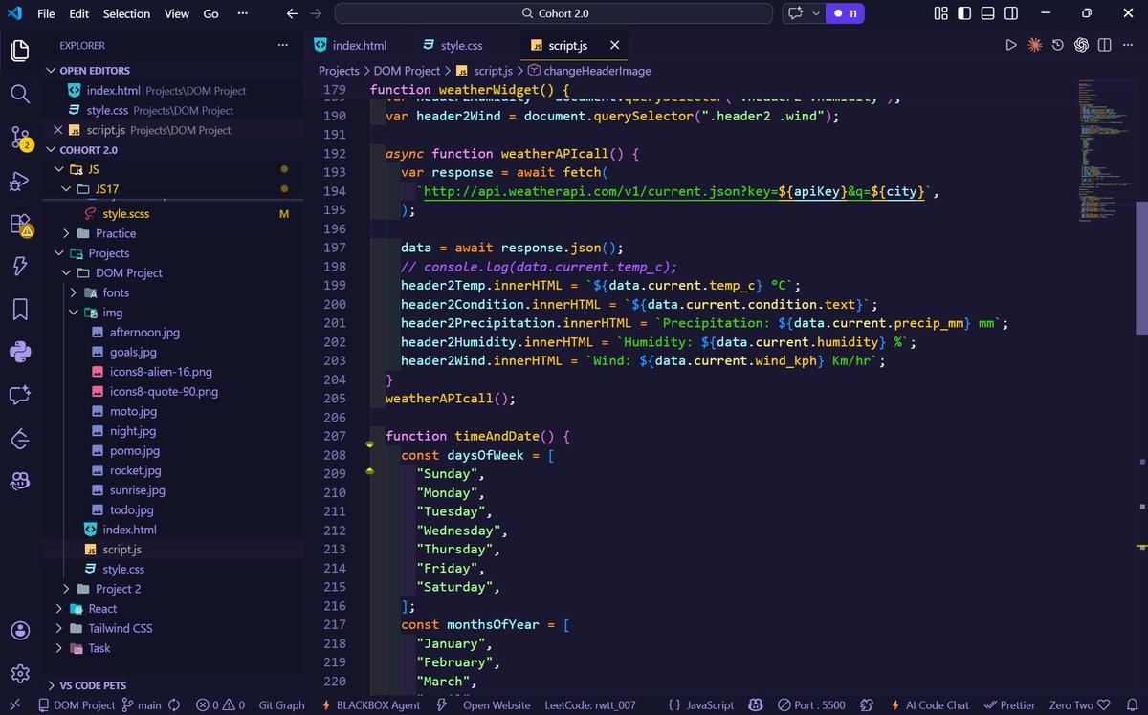Screen dimensions: 1148x715
Task: Click the editor minimap code overview
Action: click(x=1105, y=153)
